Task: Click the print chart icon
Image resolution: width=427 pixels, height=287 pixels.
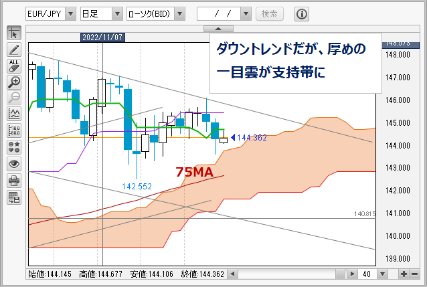Action: tap(14, 181)
